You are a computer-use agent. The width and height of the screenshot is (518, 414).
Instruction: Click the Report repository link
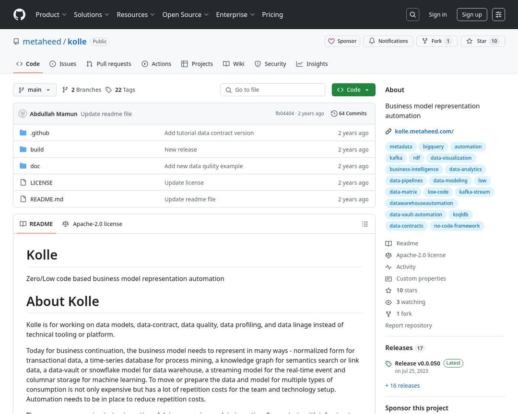408,325
